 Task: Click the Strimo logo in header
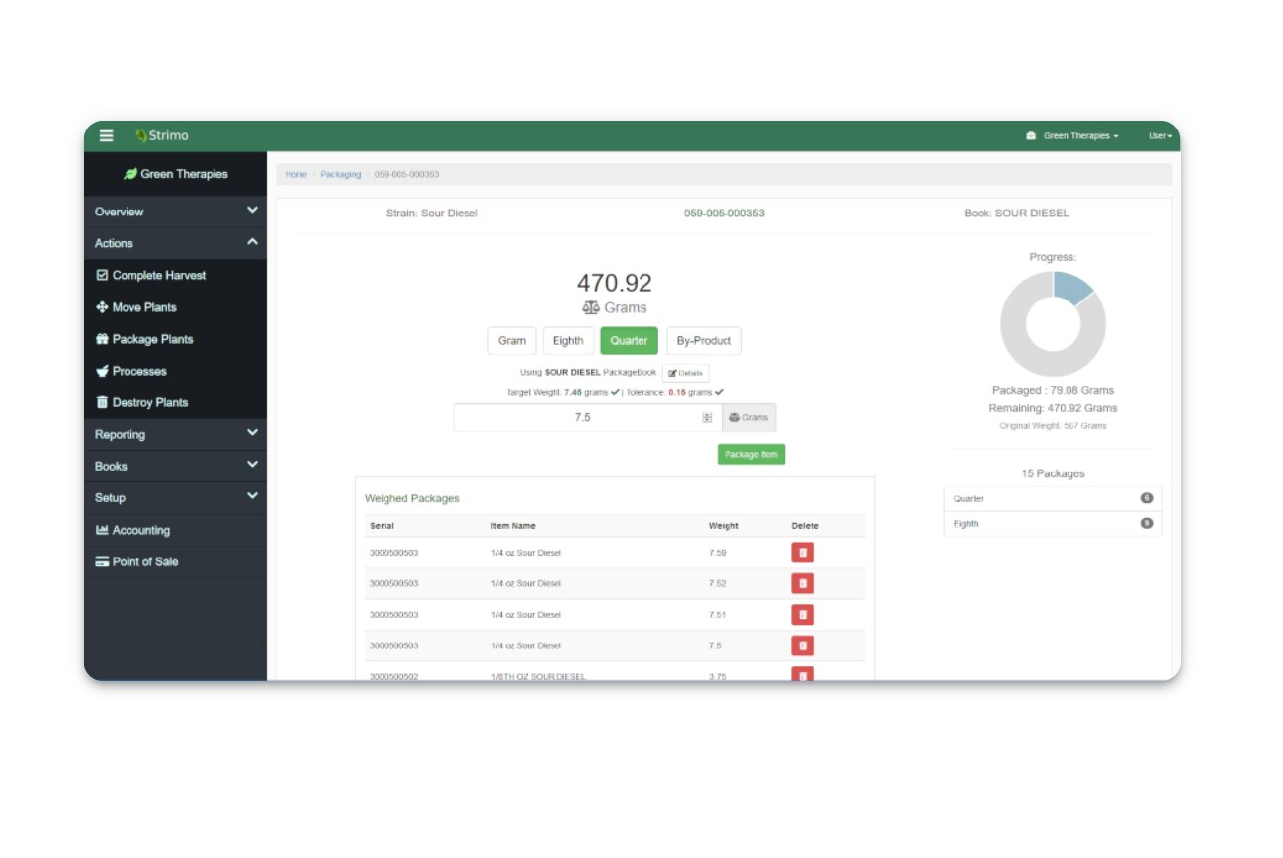coord(162,136)
